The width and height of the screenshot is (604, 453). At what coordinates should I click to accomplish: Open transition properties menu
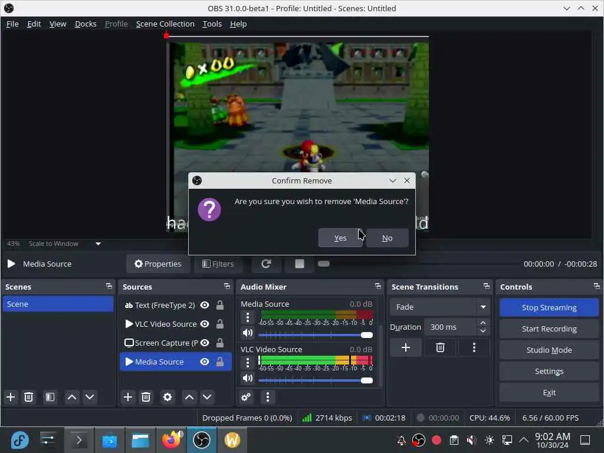coord(474,348)
